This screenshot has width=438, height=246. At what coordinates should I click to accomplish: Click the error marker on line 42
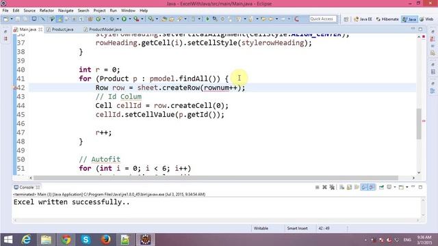(x=15, y=87)
